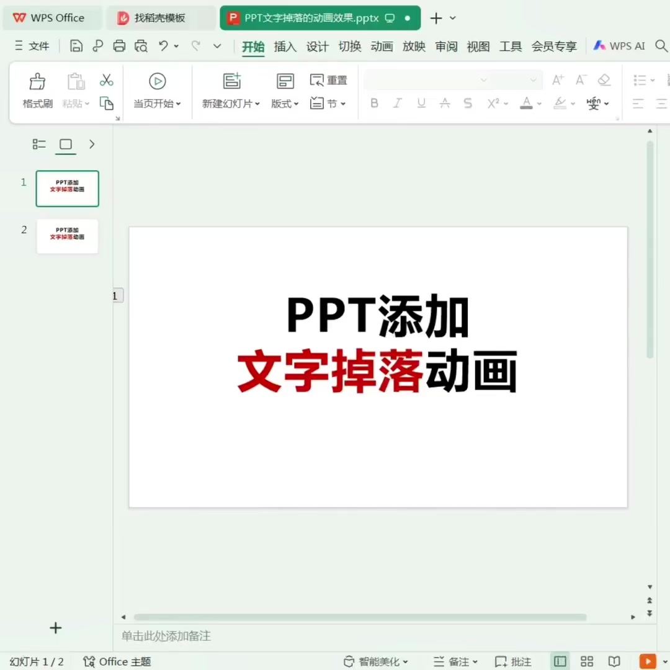Click the 重置 reset slide icon
The image size is (670, 670).
328,79
